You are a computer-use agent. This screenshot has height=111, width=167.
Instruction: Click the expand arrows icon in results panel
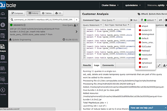(159, 66)
